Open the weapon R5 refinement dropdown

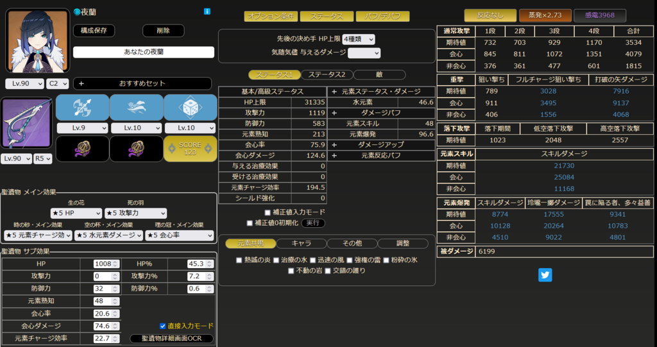43,158
